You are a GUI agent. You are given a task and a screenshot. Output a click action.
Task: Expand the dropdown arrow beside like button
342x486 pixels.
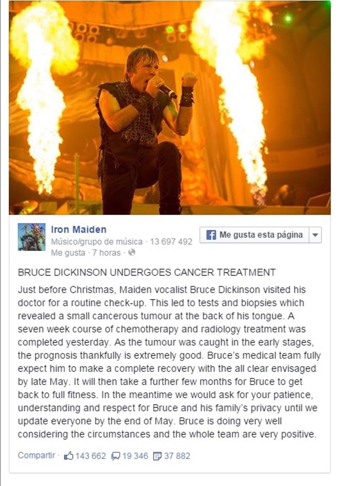[x=315, y=235]
